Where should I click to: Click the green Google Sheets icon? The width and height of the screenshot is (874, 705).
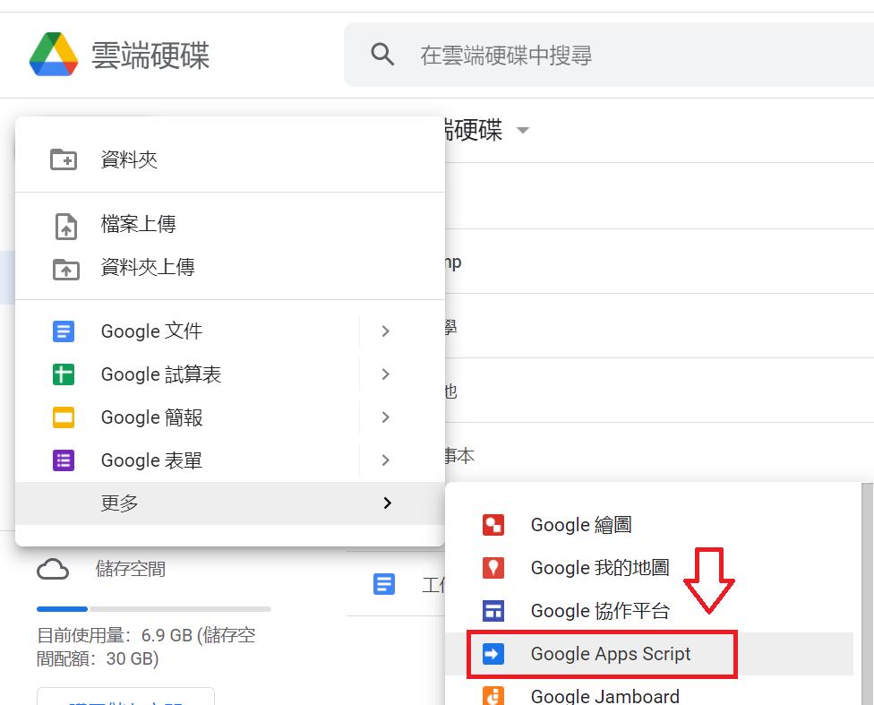(x=64, y=374)
